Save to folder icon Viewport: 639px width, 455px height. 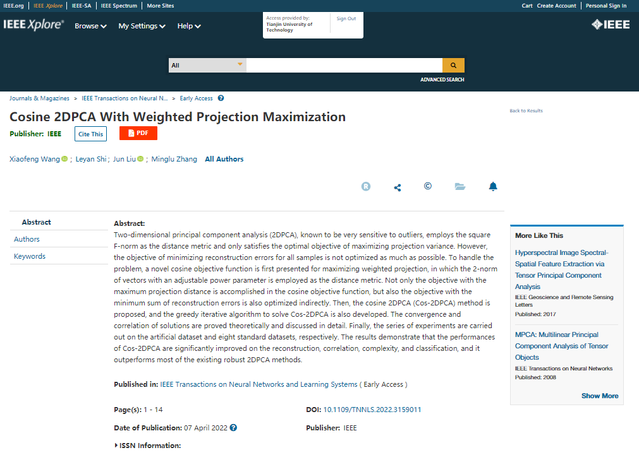click(x=460, y=187)
